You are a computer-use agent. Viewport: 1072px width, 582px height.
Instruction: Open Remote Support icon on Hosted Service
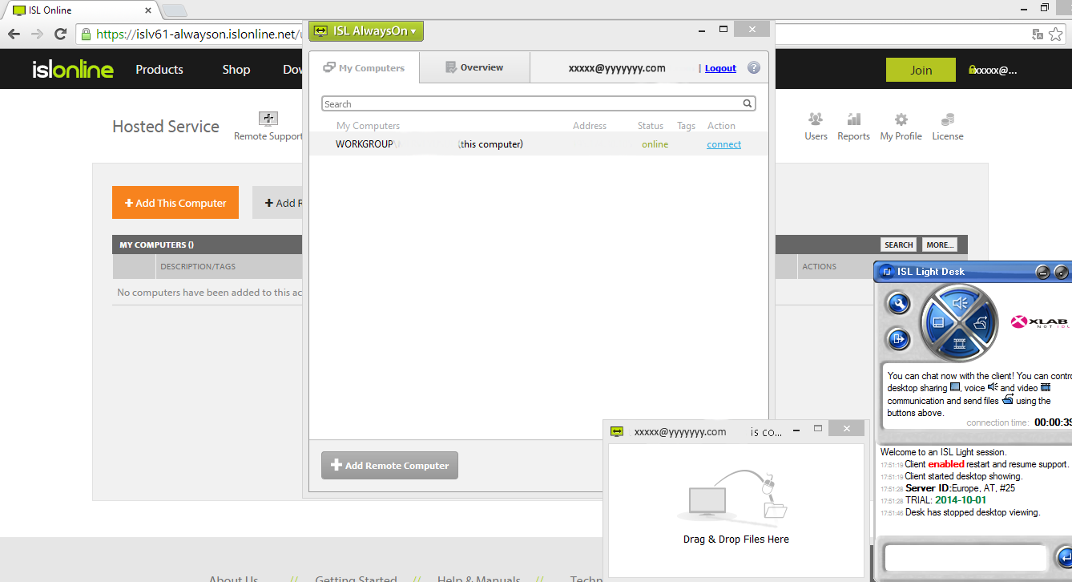(268, 126)
